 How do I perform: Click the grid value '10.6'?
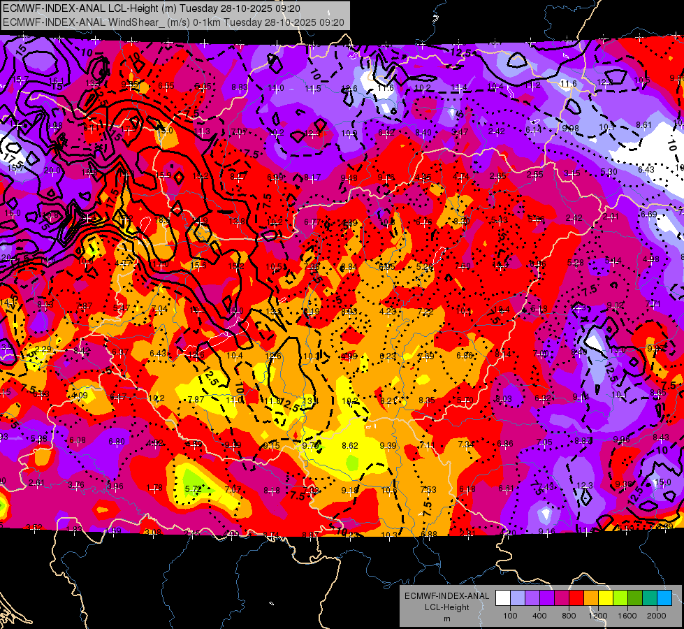[389, 490]
